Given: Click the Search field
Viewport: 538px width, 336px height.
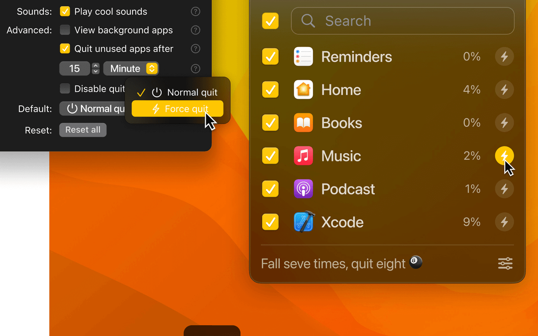Looking at the screenshot, I should click(x=403, y=21).
